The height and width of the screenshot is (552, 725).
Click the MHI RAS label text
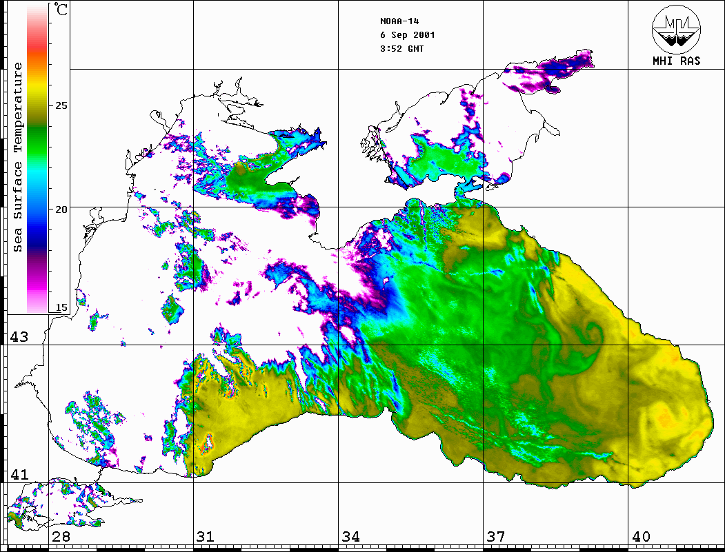[677, 61]
